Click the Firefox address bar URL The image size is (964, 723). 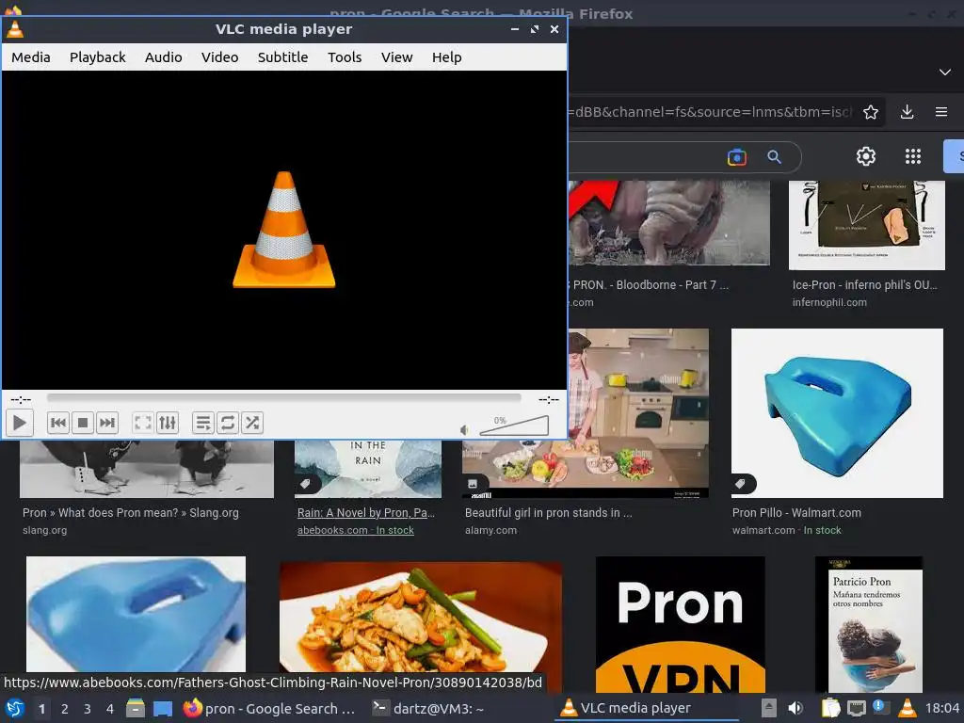[x=710, y=112]
